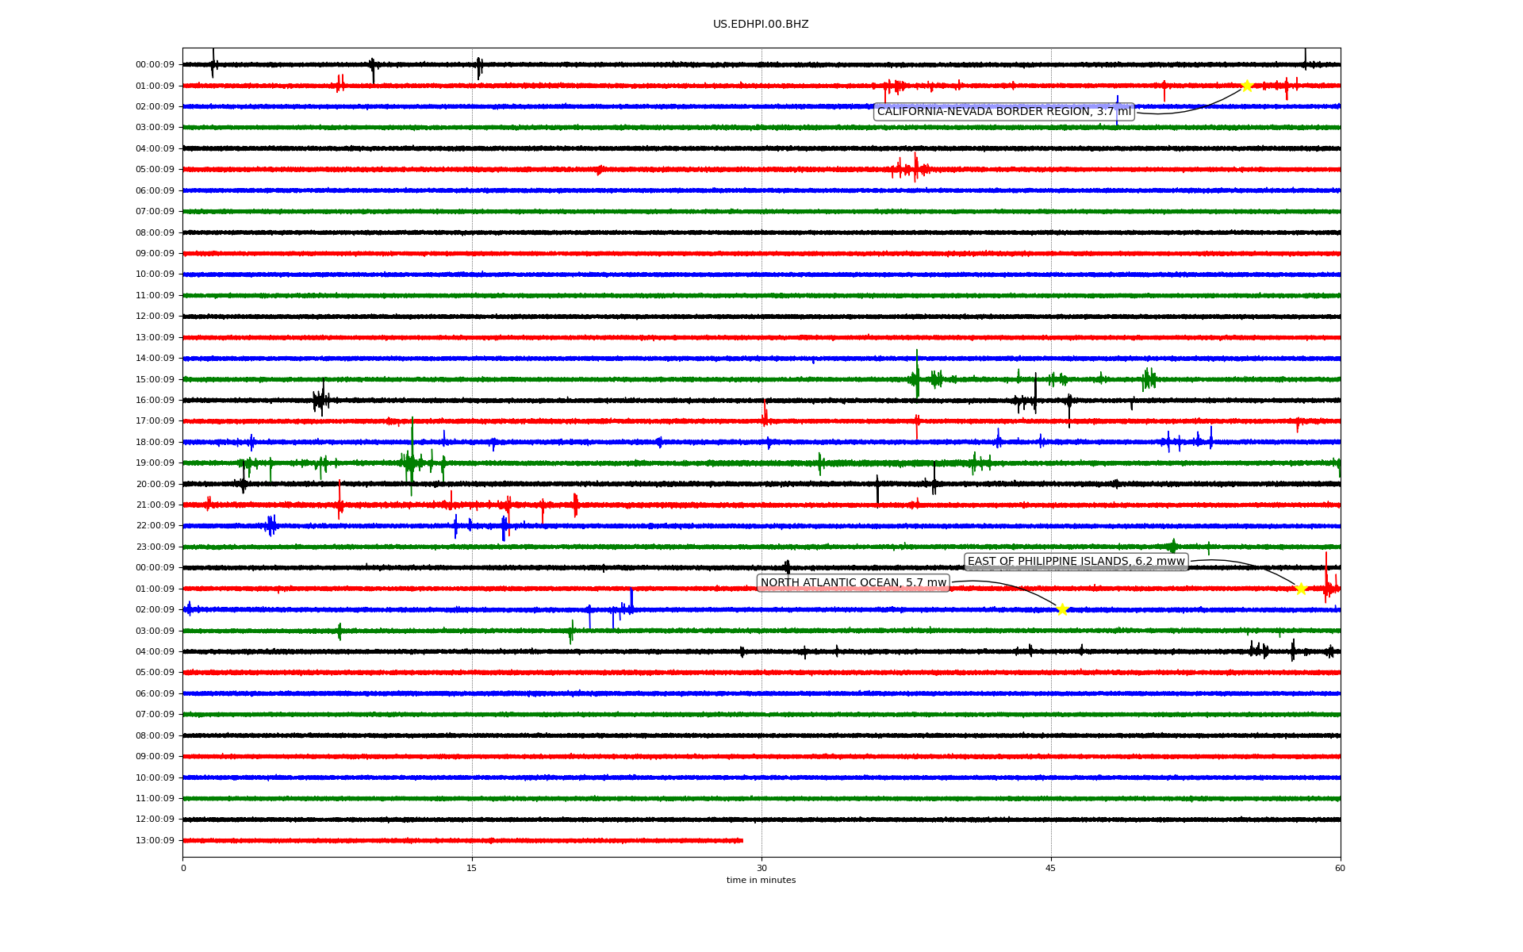Image resolution: width=1523 pixels, height=952 pixels.
Task: Click the 15:00:09 time label
Action: [155, 380]
